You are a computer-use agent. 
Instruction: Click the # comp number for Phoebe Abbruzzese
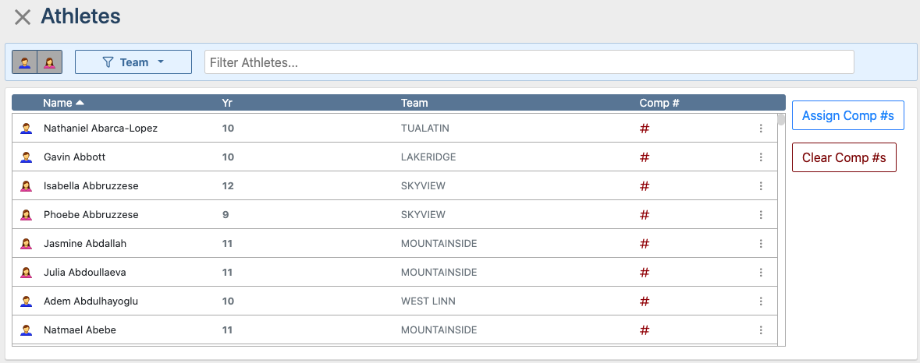click(645, 215)
